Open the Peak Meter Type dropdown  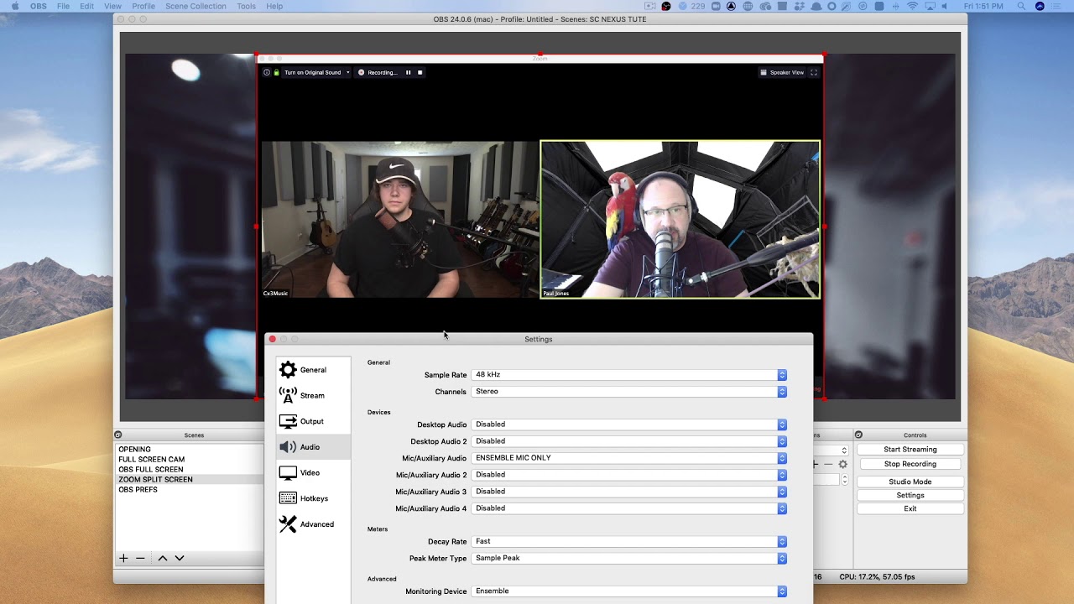click(629, 558)
